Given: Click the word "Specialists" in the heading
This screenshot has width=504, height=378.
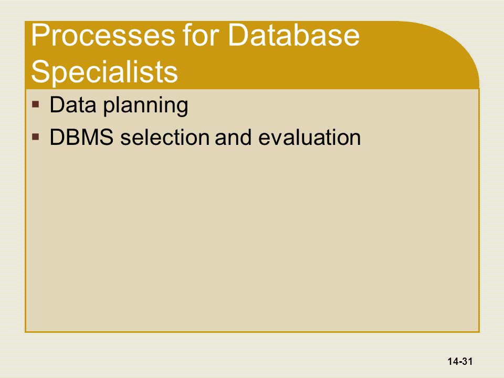Looking at the screenshot, I should (x=104, y=71).
